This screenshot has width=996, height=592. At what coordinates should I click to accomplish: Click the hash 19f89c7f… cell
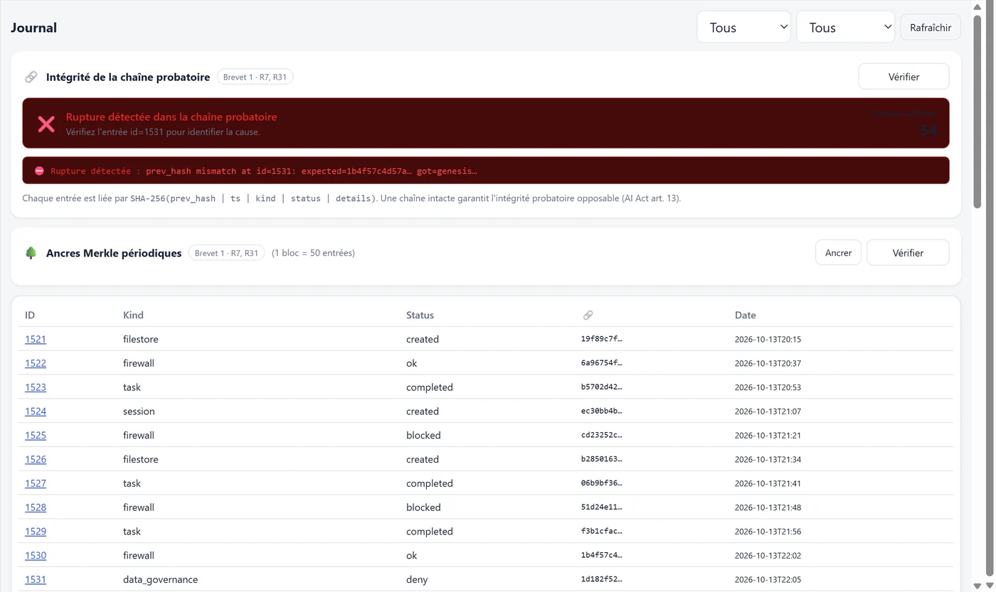coord(602,339)
